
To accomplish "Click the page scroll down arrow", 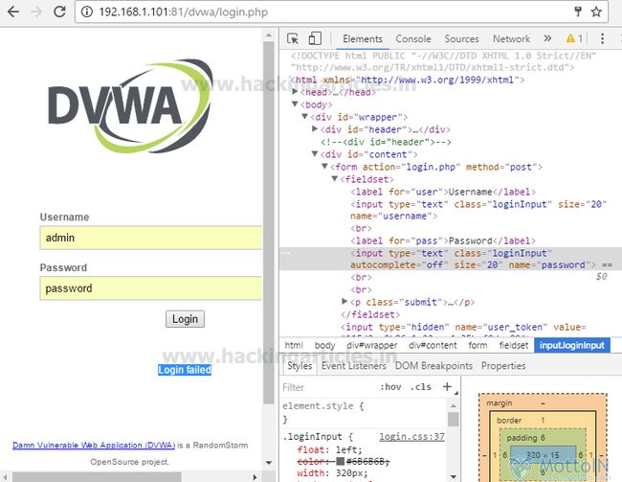I will 269,463.
